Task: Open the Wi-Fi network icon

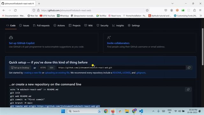Action: point(176,111)
